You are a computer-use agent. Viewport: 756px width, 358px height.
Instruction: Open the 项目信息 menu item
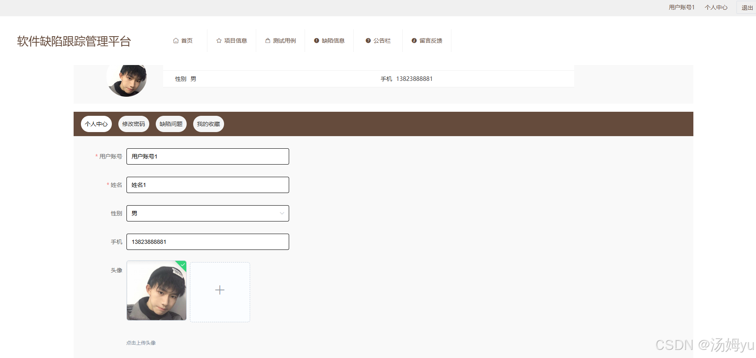(x=232, y=41)
